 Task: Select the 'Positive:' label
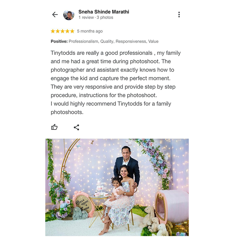59,41
